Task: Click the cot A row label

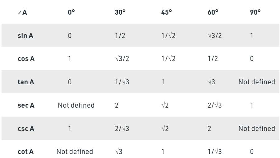Action: [25, 152]
